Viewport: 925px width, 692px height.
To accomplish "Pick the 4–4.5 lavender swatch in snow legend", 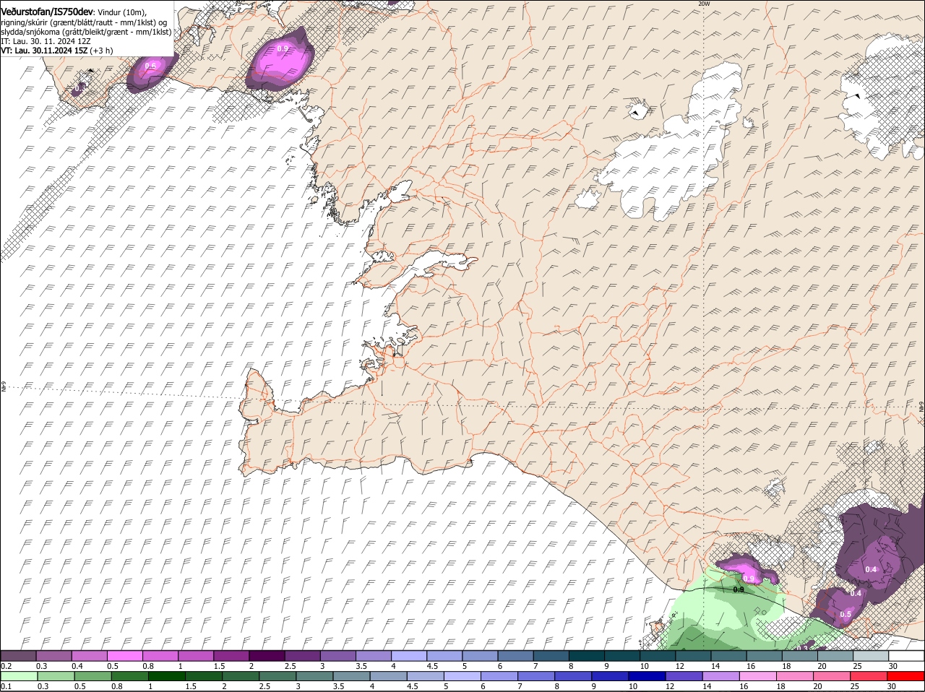I will 409,656.
